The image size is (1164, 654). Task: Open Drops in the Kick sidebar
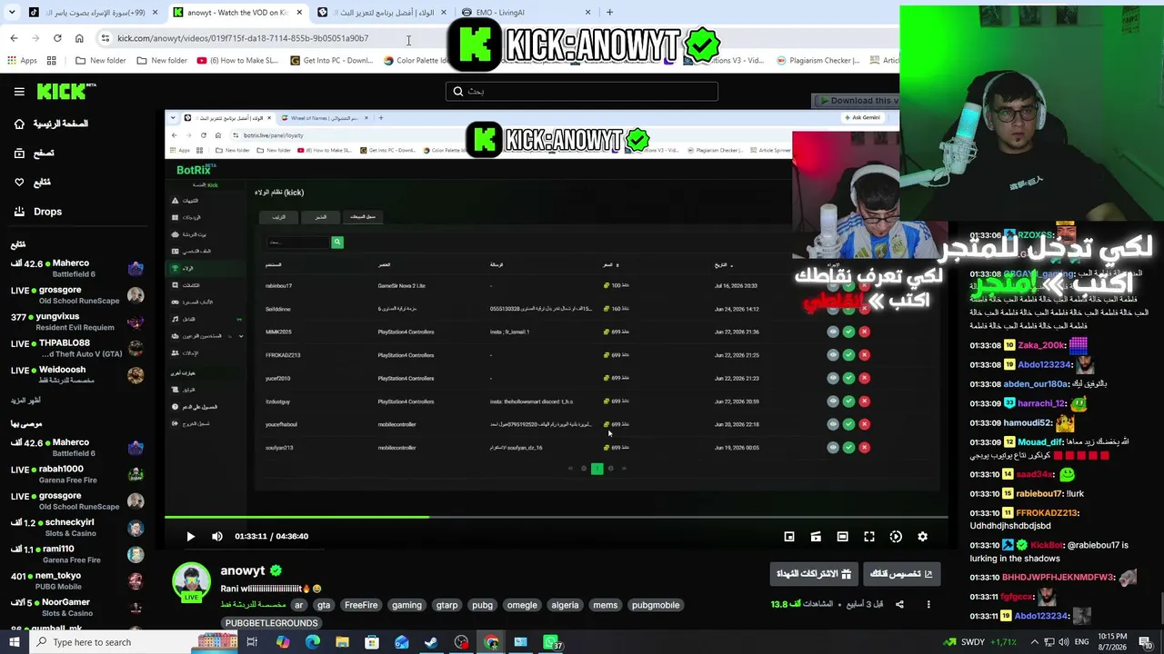coord(37,212)
